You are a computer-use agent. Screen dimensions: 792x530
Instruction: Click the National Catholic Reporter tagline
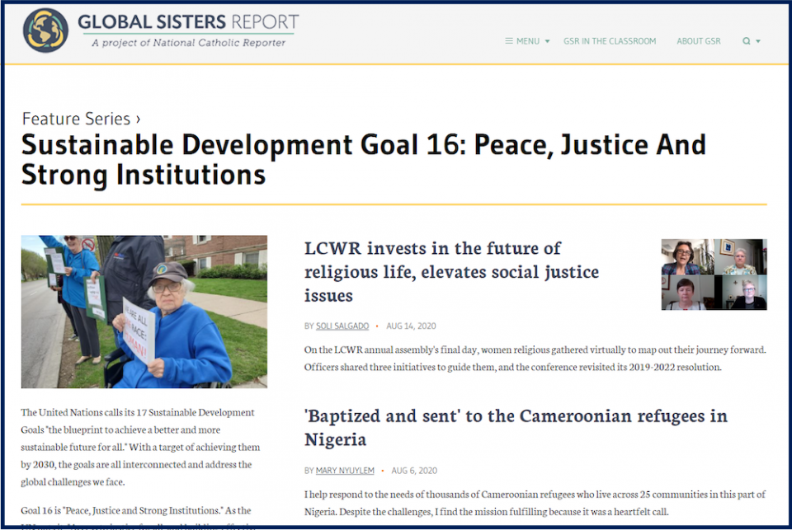(188, 43)
